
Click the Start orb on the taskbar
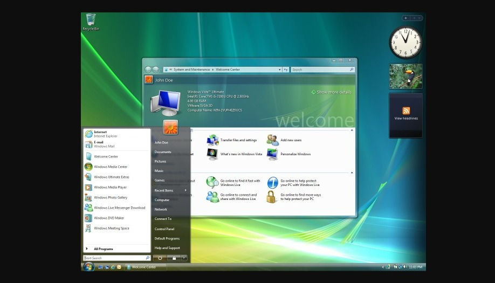point(89,267)
